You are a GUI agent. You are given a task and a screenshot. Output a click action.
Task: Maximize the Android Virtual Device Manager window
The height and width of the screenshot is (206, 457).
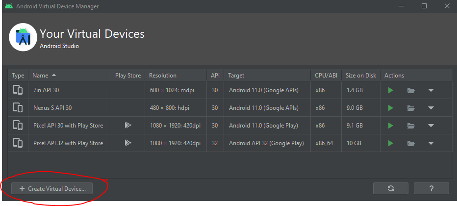pos(424,6)
